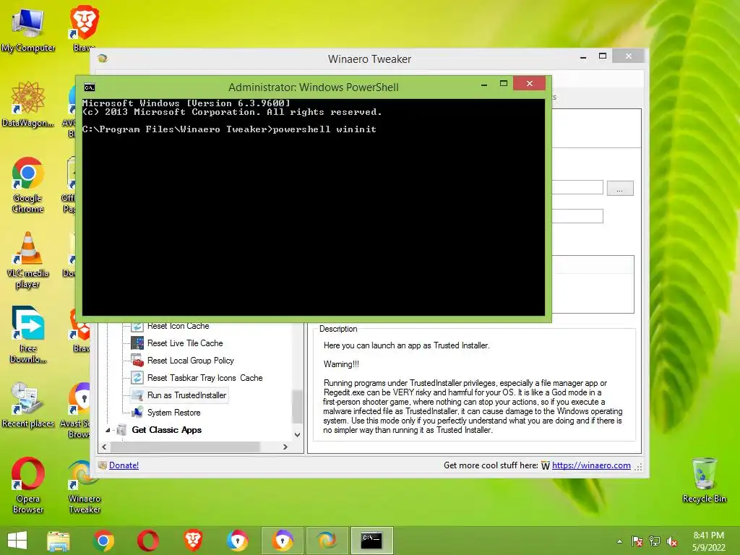Launch Opera Browser desktop shortcut
Viewport: 740px width, 555px height.
click(28, 485)
